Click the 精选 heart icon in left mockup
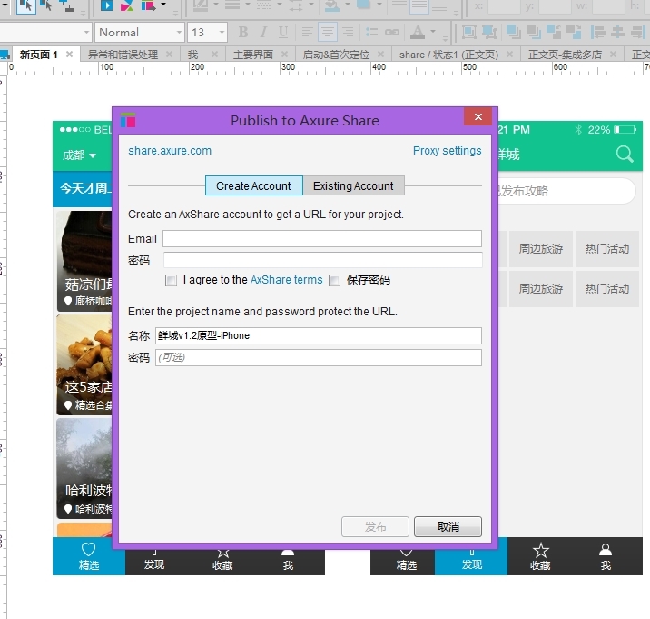This screenshot has width=650, height=619. (88, 551)
